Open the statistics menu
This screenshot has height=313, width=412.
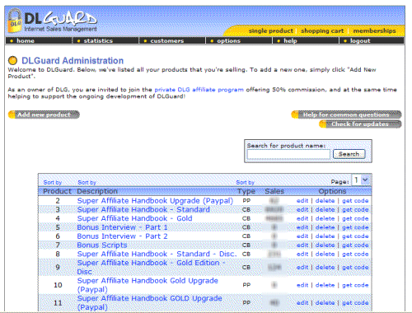click(98, 40)
